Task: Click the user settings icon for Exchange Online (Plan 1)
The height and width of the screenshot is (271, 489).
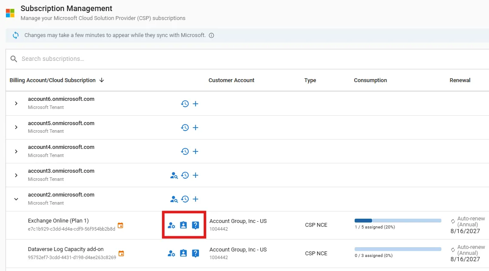Action: 171,225
